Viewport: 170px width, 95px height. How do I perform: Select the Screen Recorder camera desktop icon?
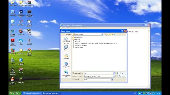29,23
